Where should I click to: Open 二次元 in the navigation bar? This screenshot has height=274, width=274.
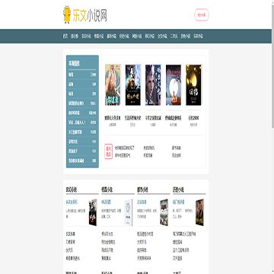pos(174,37)
